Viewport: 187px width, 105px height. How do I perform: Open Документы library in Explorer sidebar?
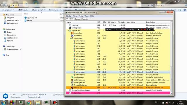pos(10,35)
